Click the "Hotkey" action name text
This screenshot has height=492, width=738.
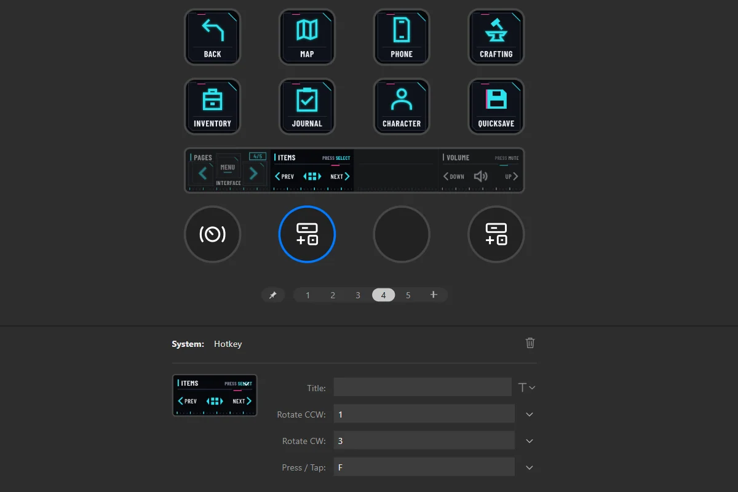228,344
